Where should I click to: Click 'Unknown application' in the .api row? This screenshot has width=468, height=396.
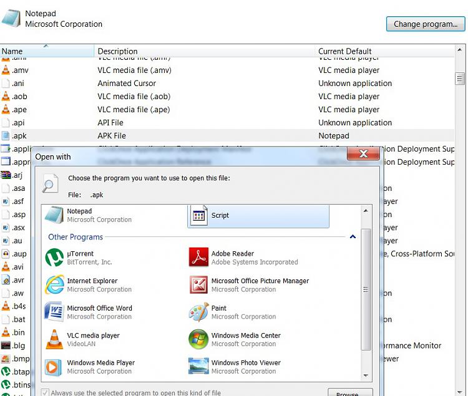(x=355, y=123)
